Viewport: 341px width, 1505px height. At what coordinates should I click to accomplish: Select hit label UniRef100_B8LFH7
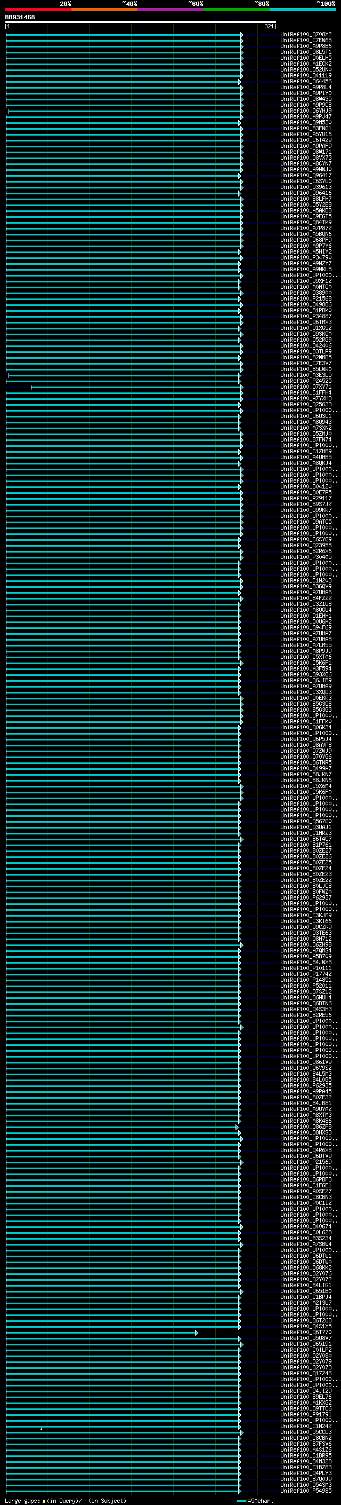click(x=306, y=199)
